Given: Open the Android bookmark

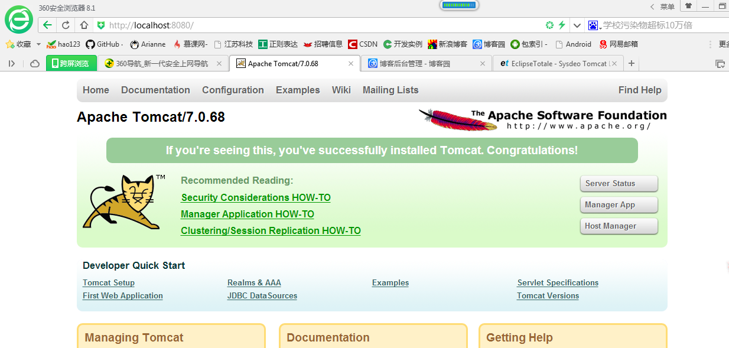Looking at the screenshot, I should click(x=572, y=44).
